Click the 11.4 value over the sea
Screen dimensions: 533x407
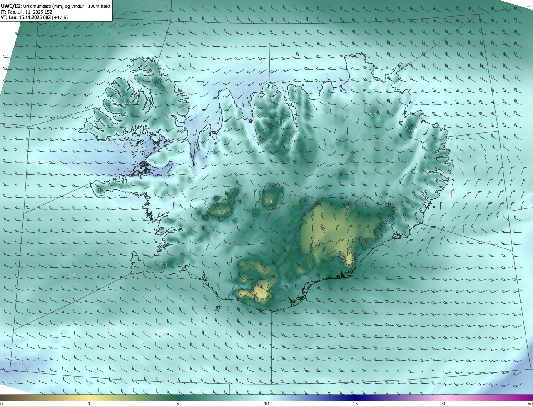pos(22,364)
